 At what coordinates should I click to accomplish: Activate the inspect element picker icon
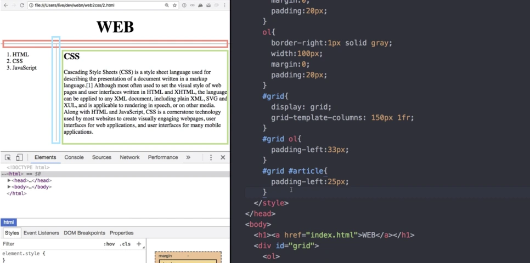click(8, 157)
